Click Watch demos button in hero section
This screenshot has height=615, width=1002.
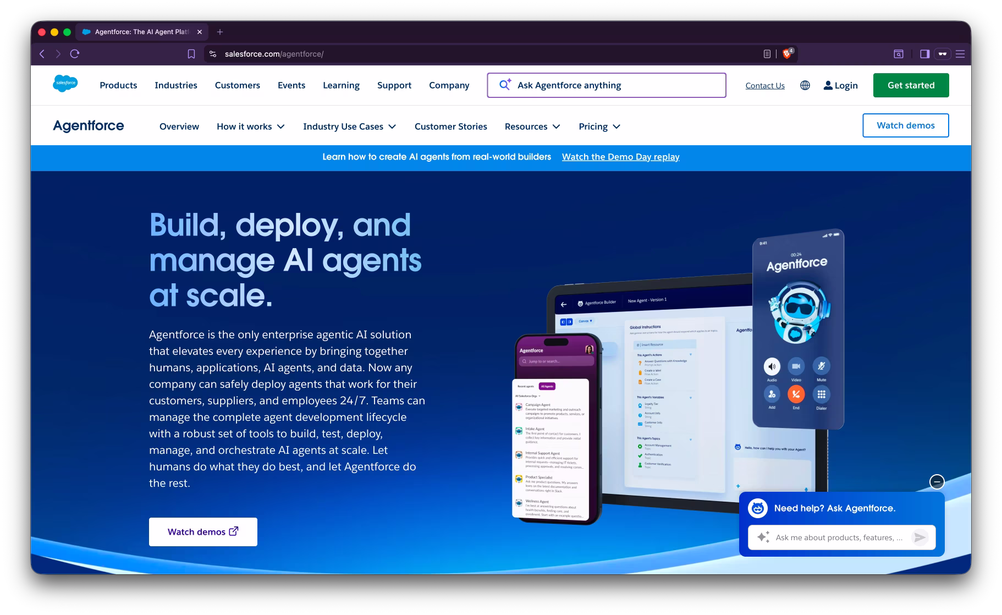203,532
